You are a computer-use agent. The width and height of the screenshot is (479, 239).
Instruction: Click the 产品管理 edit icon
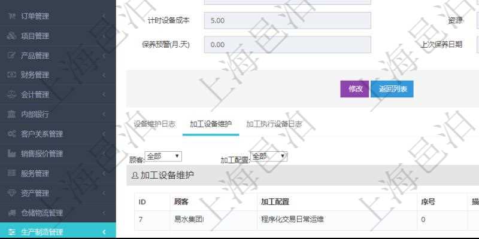coord(11,56)
